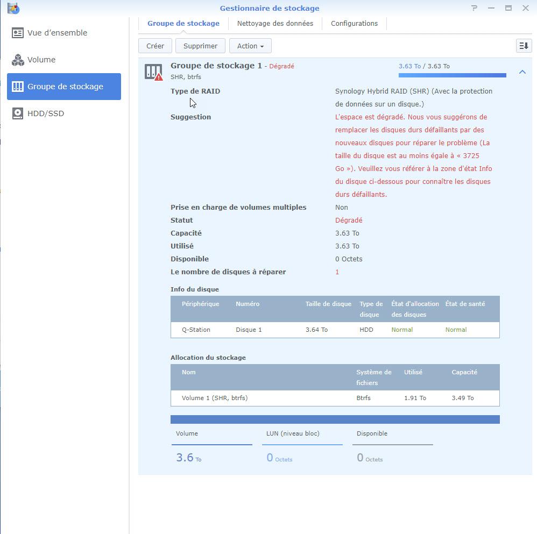The image size is (537, 534).
Task: Open the HDD/SSD section
Action: tap(64, 113)
